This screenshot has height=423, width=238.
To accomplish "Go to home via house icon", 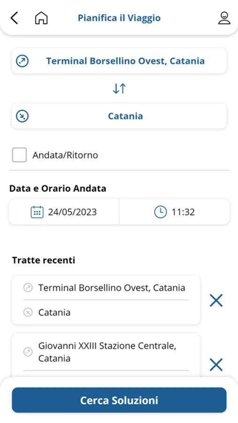I will pyautogui.click(x=41, y=18).
